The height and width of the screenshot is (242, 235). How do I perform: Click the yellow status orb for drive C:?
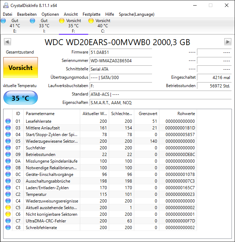click(91, 21)
